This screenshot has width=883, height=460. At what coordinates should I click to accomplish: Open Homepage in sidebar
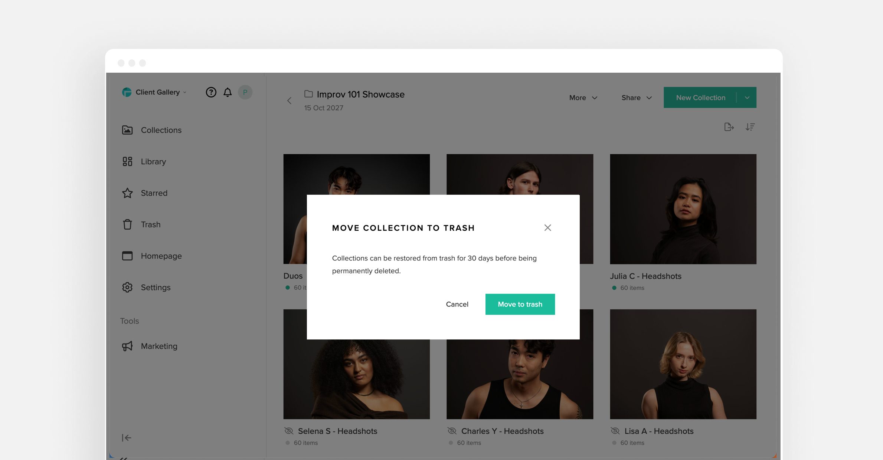click(x=152, y=256)
